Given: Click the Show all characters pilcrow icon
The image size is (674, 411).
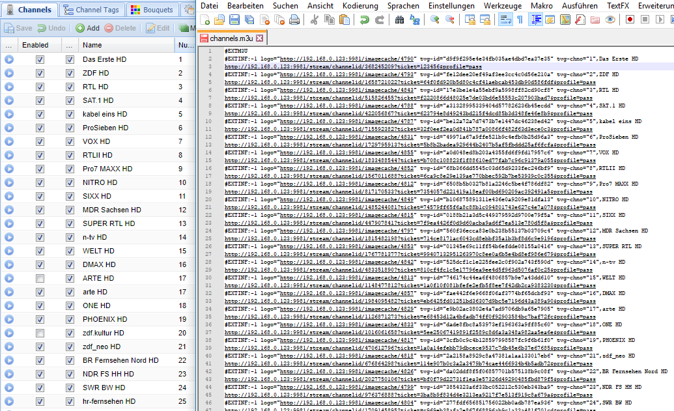Looking at the screenshot, I should tap(520, 20).
